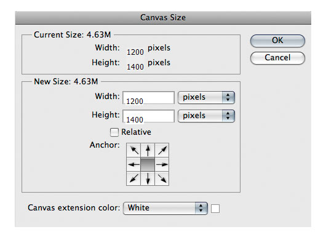
Task: Set anchor to bottom-left arrow
Action: click(133, 178)
